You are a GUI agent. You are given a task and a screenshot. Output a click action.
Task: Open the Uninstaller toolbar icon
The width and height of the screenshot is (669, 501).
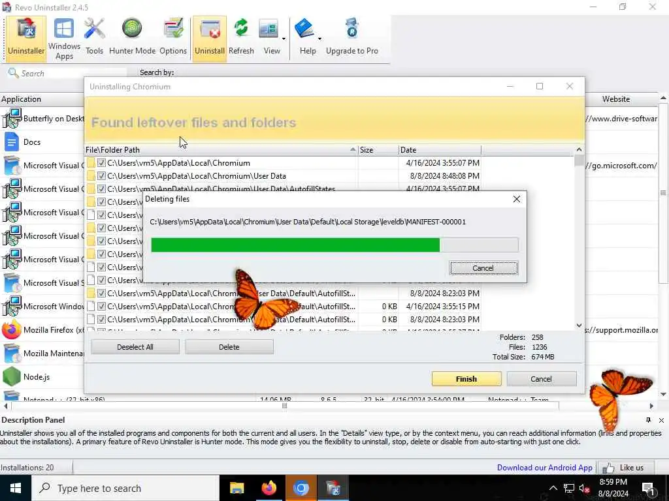click(x=26, y=38)
